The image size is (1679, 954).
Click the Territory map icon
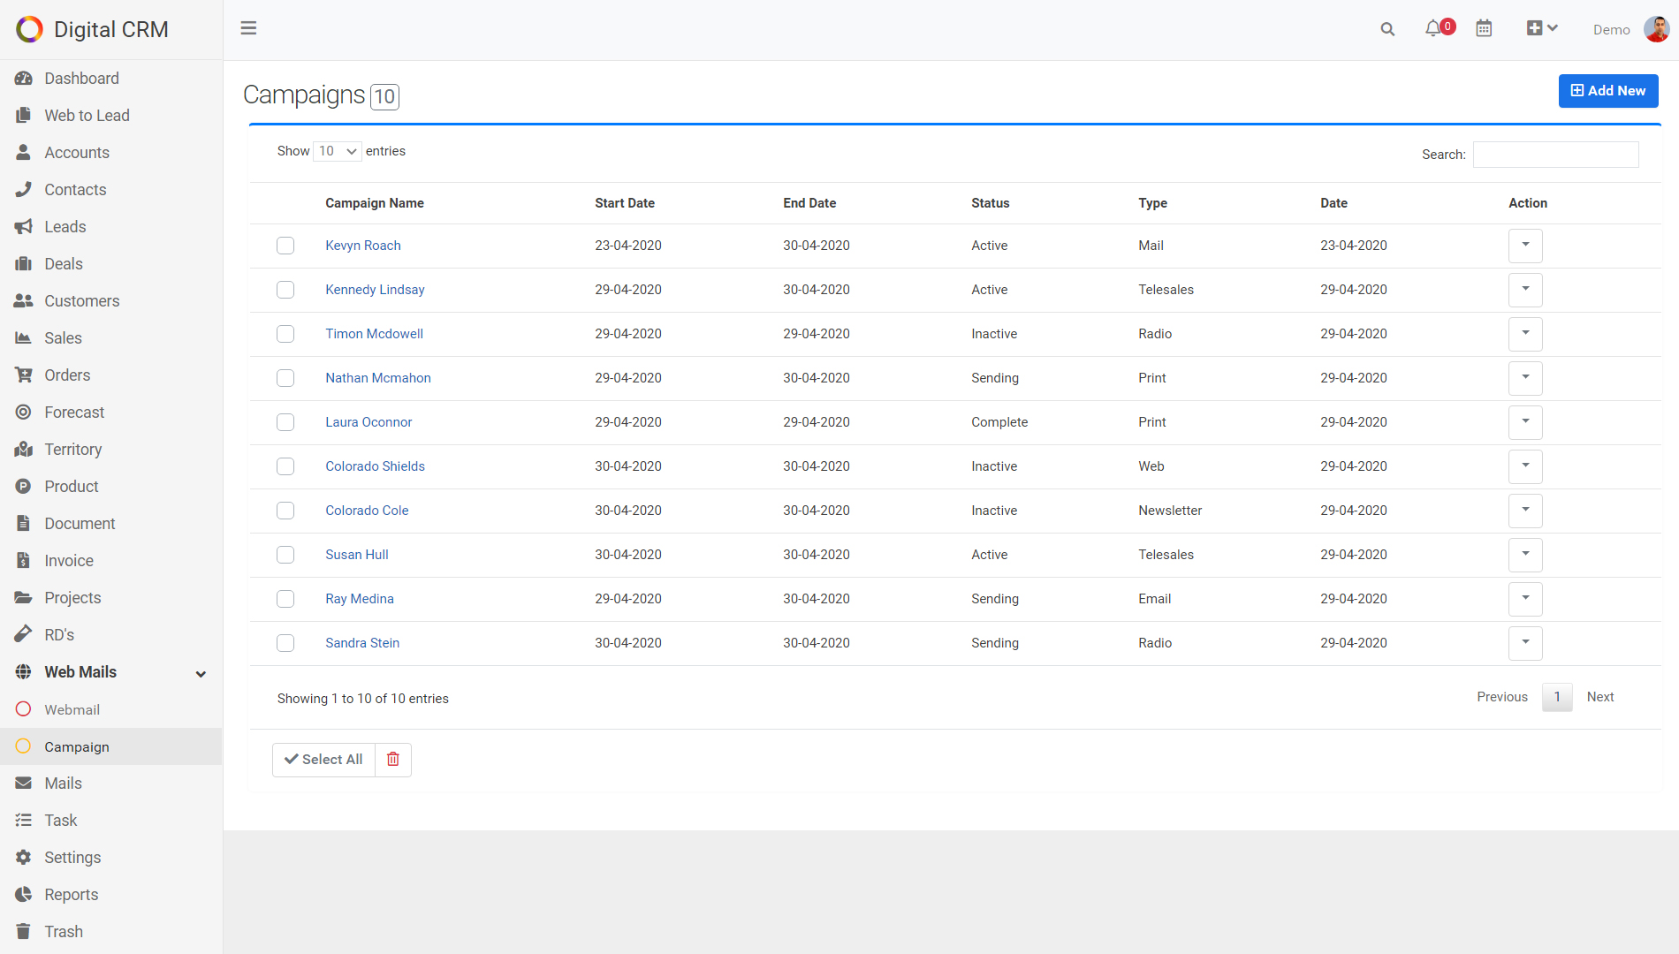tap(24, 450)
